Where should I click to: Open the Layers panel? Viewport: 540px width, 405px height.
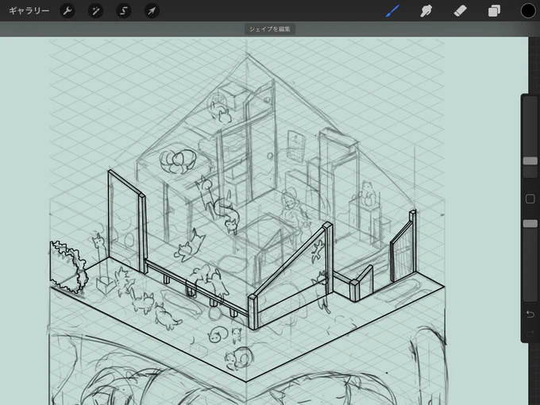pyautogui.click(x=494, y=11)
